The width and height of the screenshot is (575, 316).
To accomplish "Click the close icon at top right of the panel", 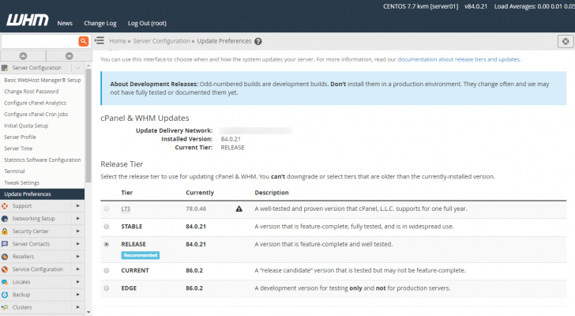I will (x=565, y=41).
